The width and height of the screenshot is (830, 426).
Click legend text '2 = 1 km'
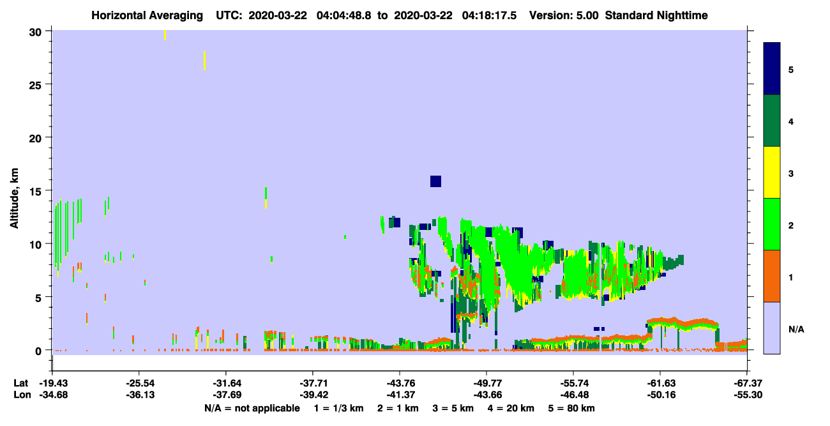[398, 408]
